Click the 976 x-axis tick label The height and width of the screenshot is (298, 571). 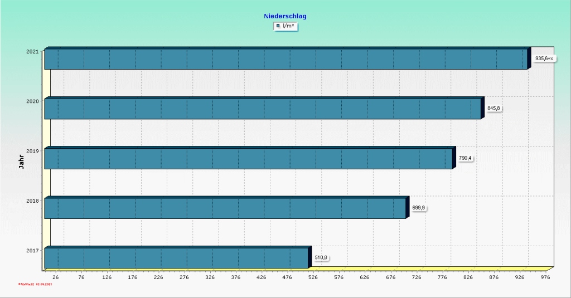pyautogui.click(x=545, y=277)
